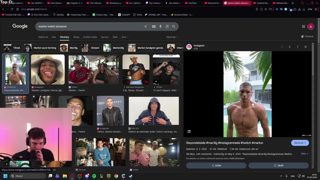Open Steam from the taskbar
Screen dimensions: 320x180
coord(130,176)
